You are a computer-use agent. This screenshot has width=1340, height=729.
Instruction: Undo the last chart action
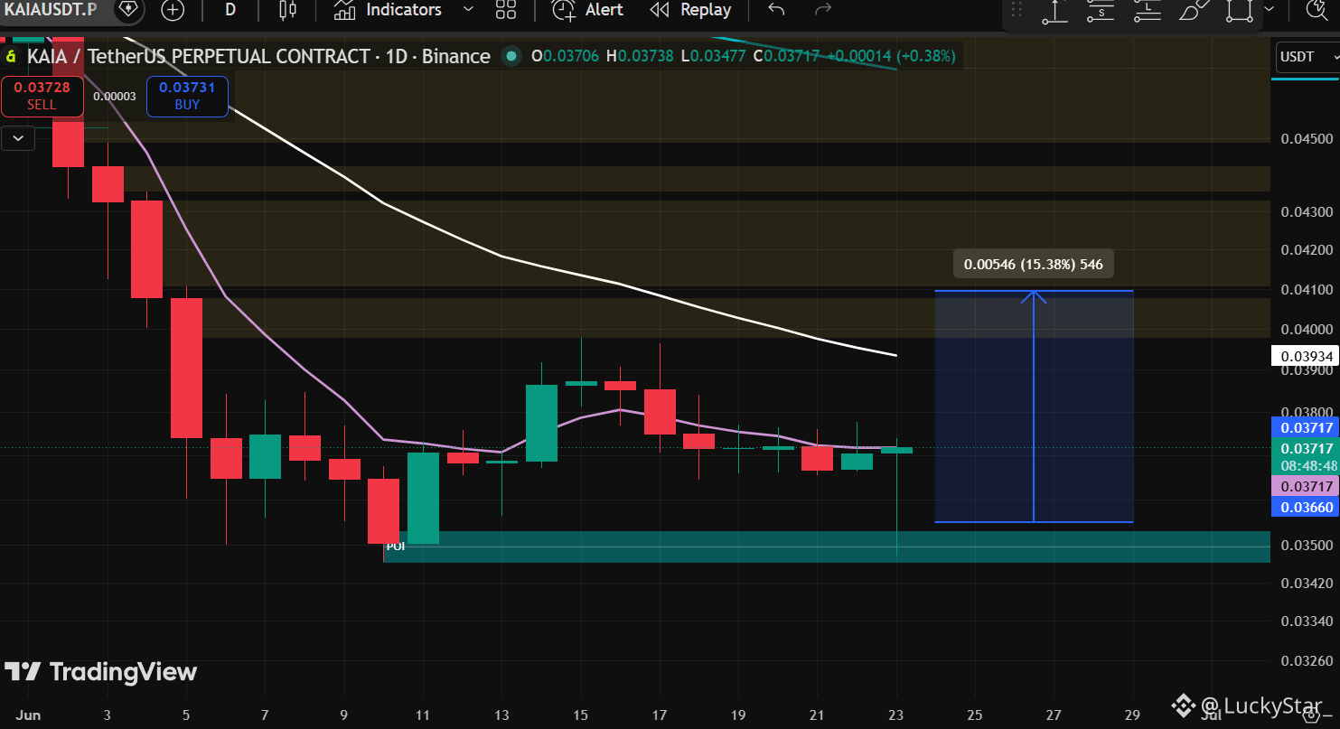tap(776, 10)
